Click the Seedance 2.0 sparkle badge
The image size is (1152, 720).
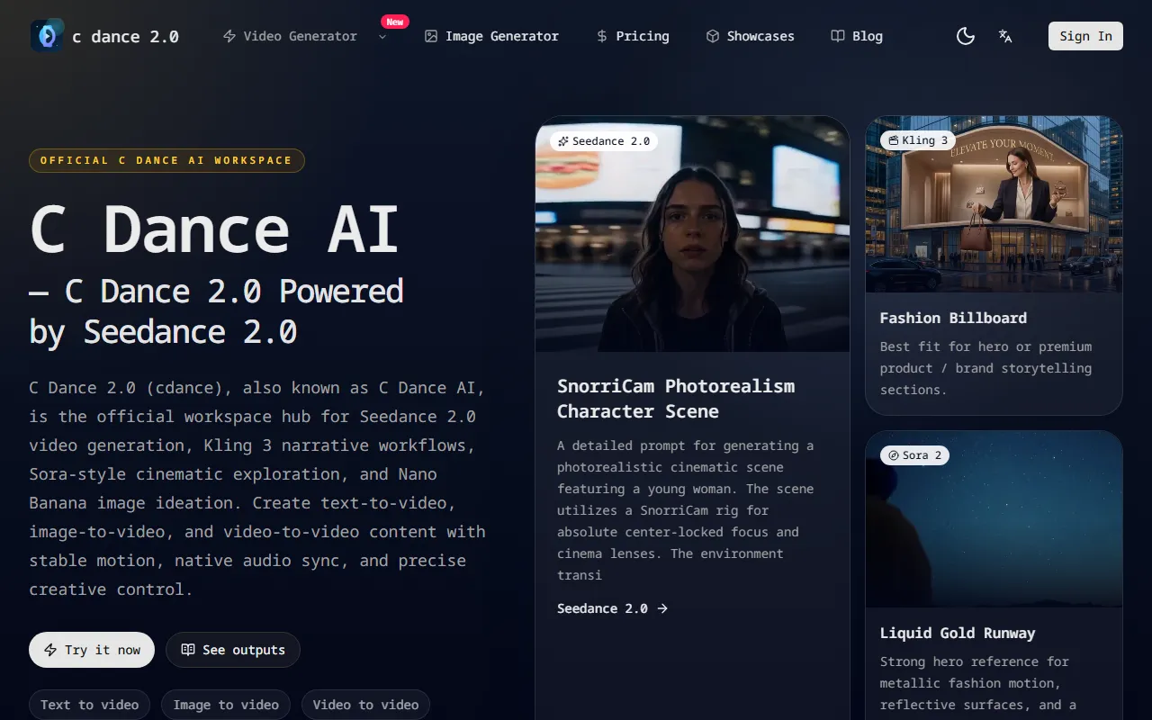coord(563,141)
